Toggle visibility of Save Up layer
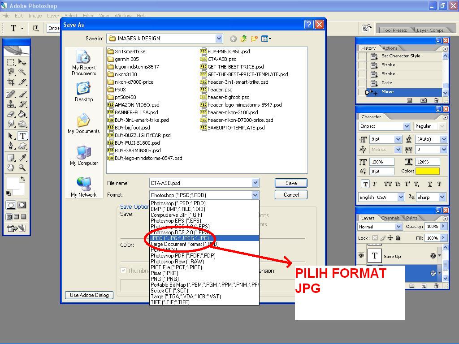 [x=361, y=256]
